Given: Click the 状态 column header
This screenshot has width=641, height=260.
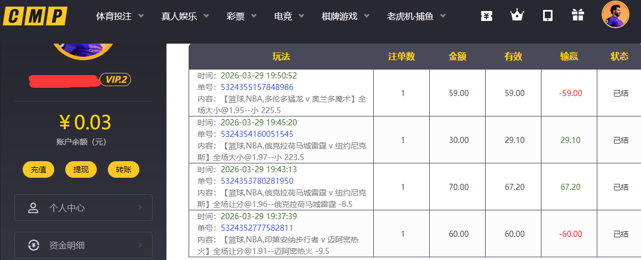Looking at the screenshot, I should [x=619, y=57].
